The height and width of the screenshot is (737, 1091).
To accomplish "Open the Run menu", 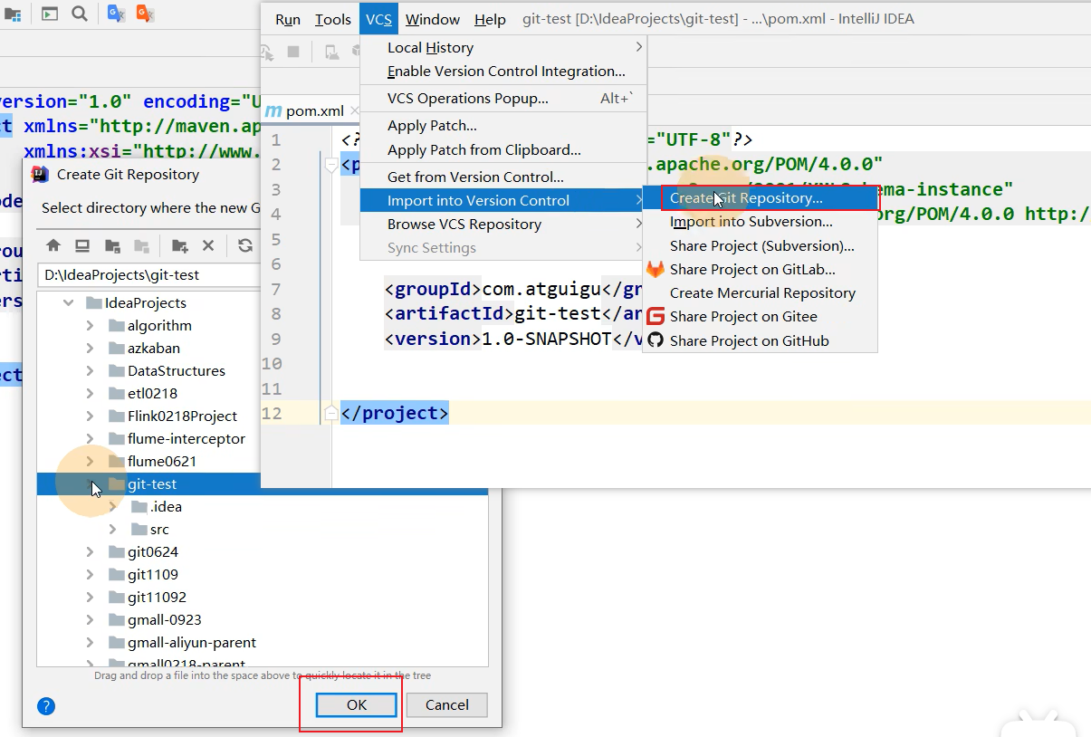I will click(288, 19).
